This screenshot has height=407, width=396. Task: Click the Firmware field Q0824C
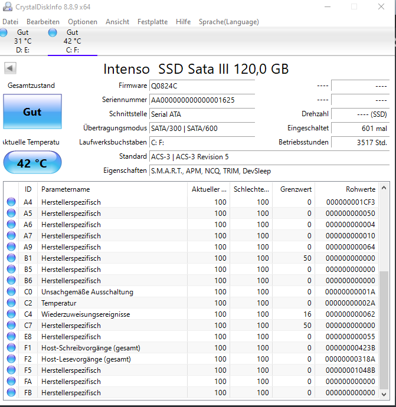(x=202, y=86)
